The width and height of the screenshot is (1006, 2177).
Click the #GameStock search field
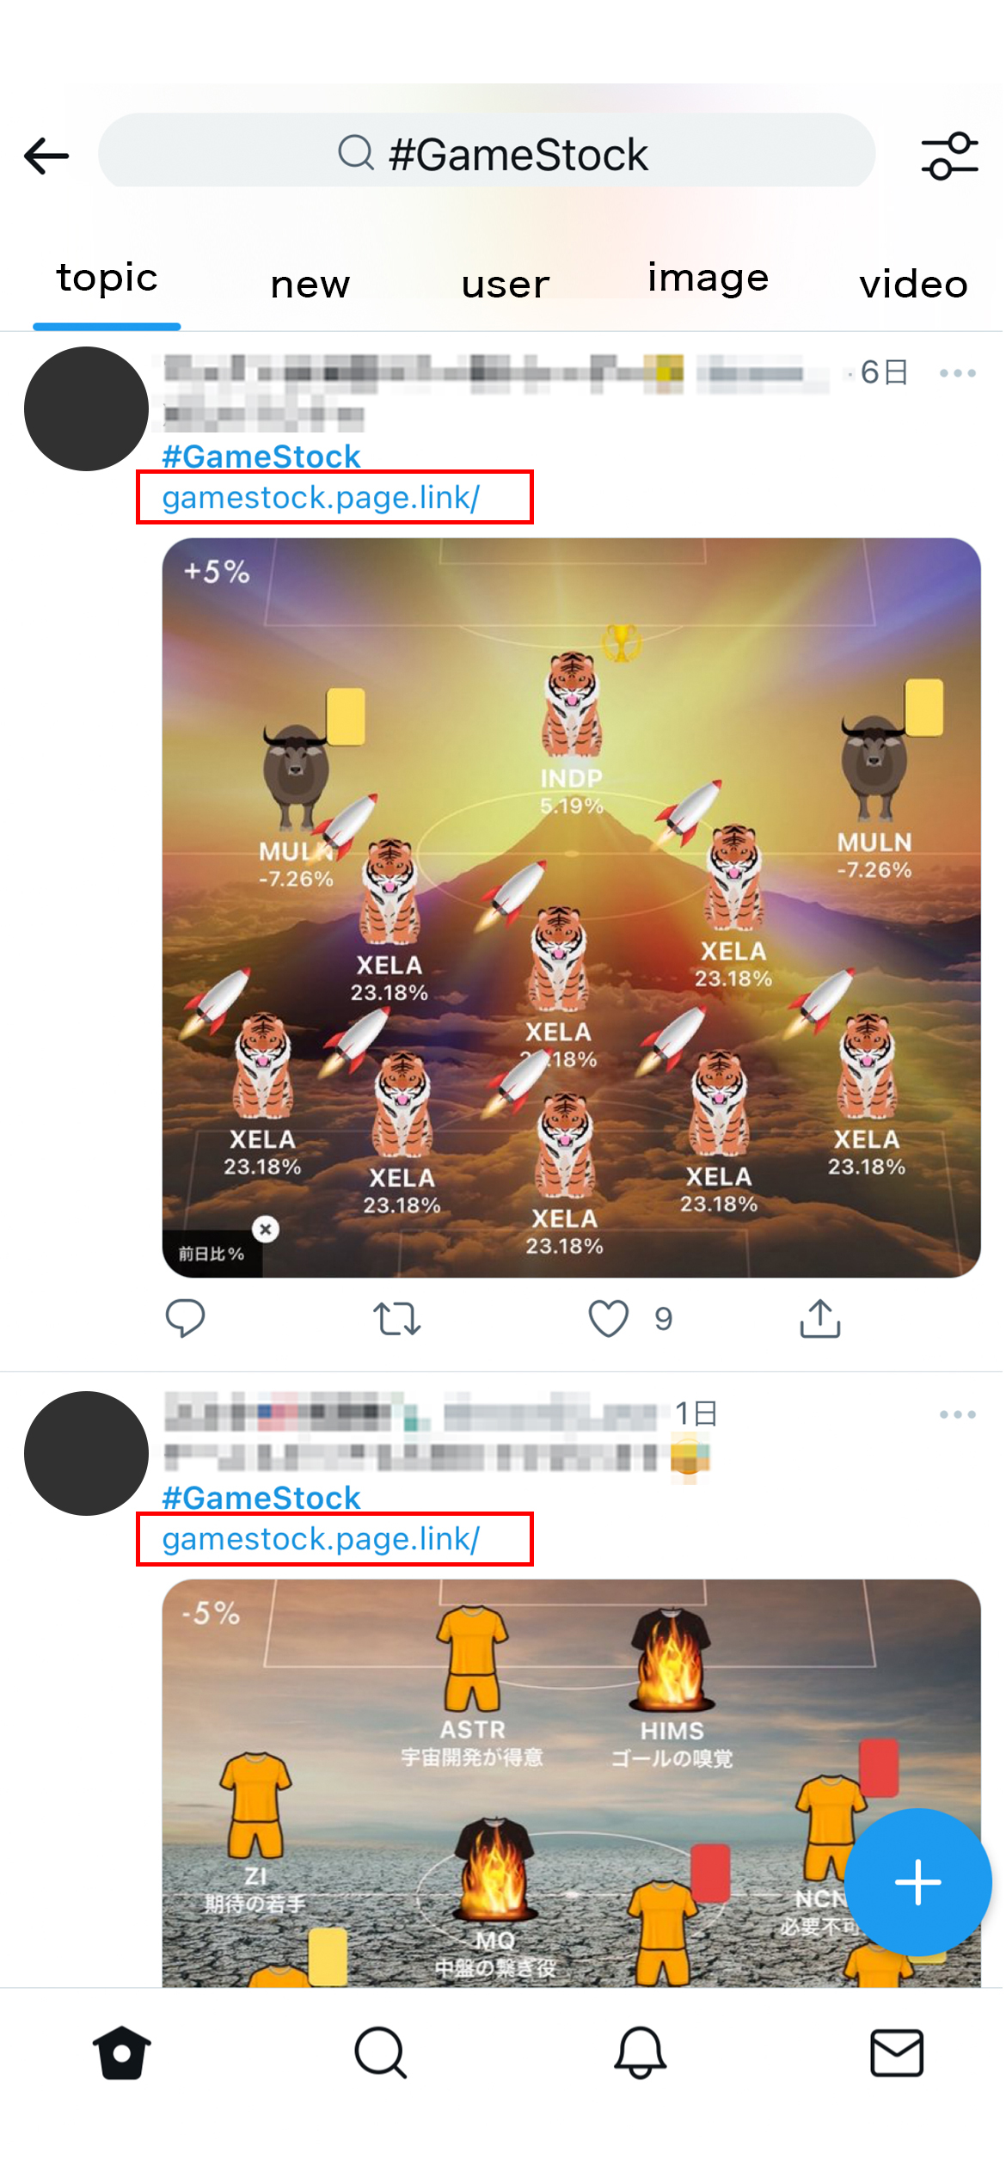tap(487, 154)
